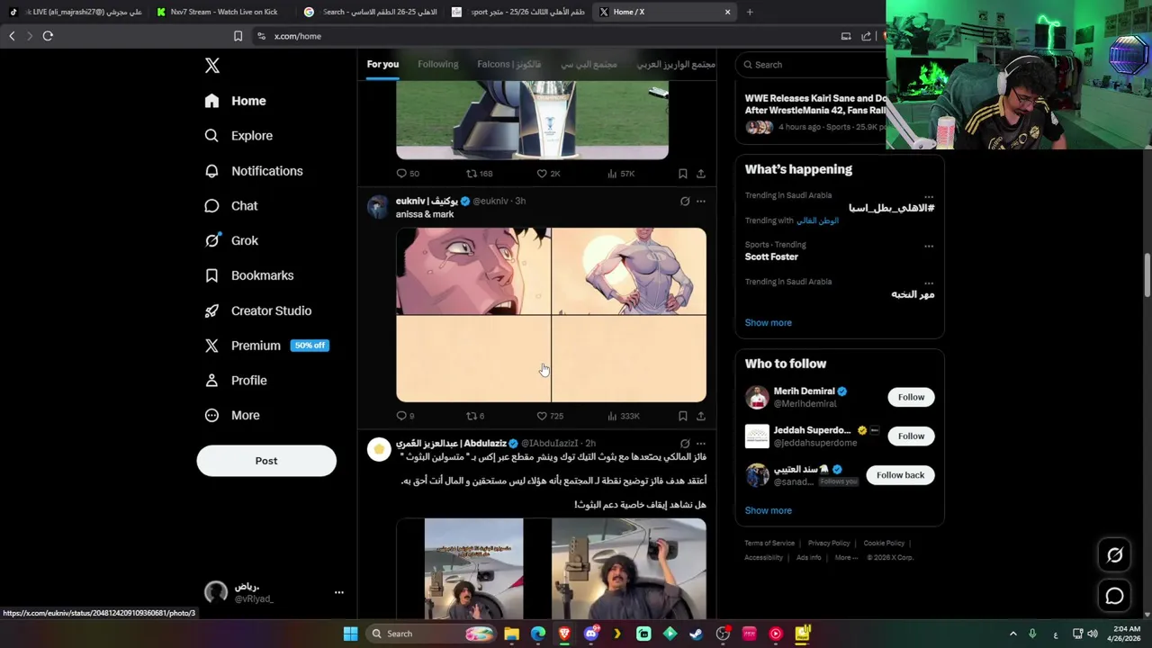Open top-left image of eukniv post
This screenshot has width=1152, height=648.
(473, 271)
